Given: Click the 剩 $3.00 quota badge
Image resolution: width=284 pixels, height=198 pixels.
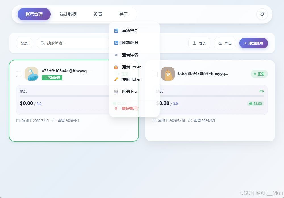Looking at the screenshot, I should [x=255, y=104].
